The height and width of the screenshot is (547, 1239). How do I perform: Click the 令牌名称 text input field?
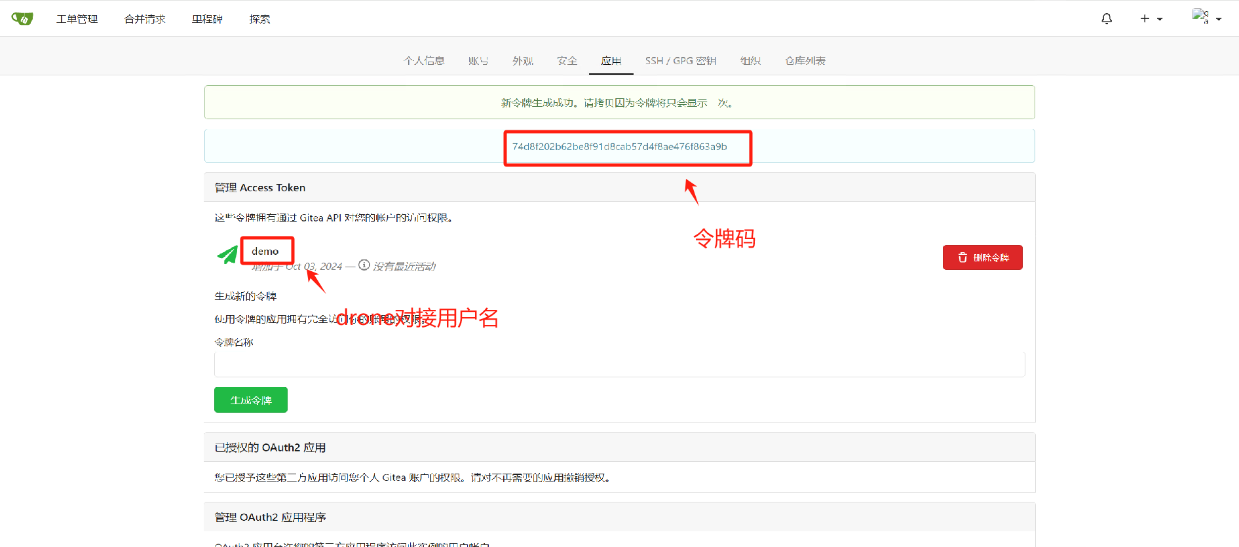[x=619, y=364]
